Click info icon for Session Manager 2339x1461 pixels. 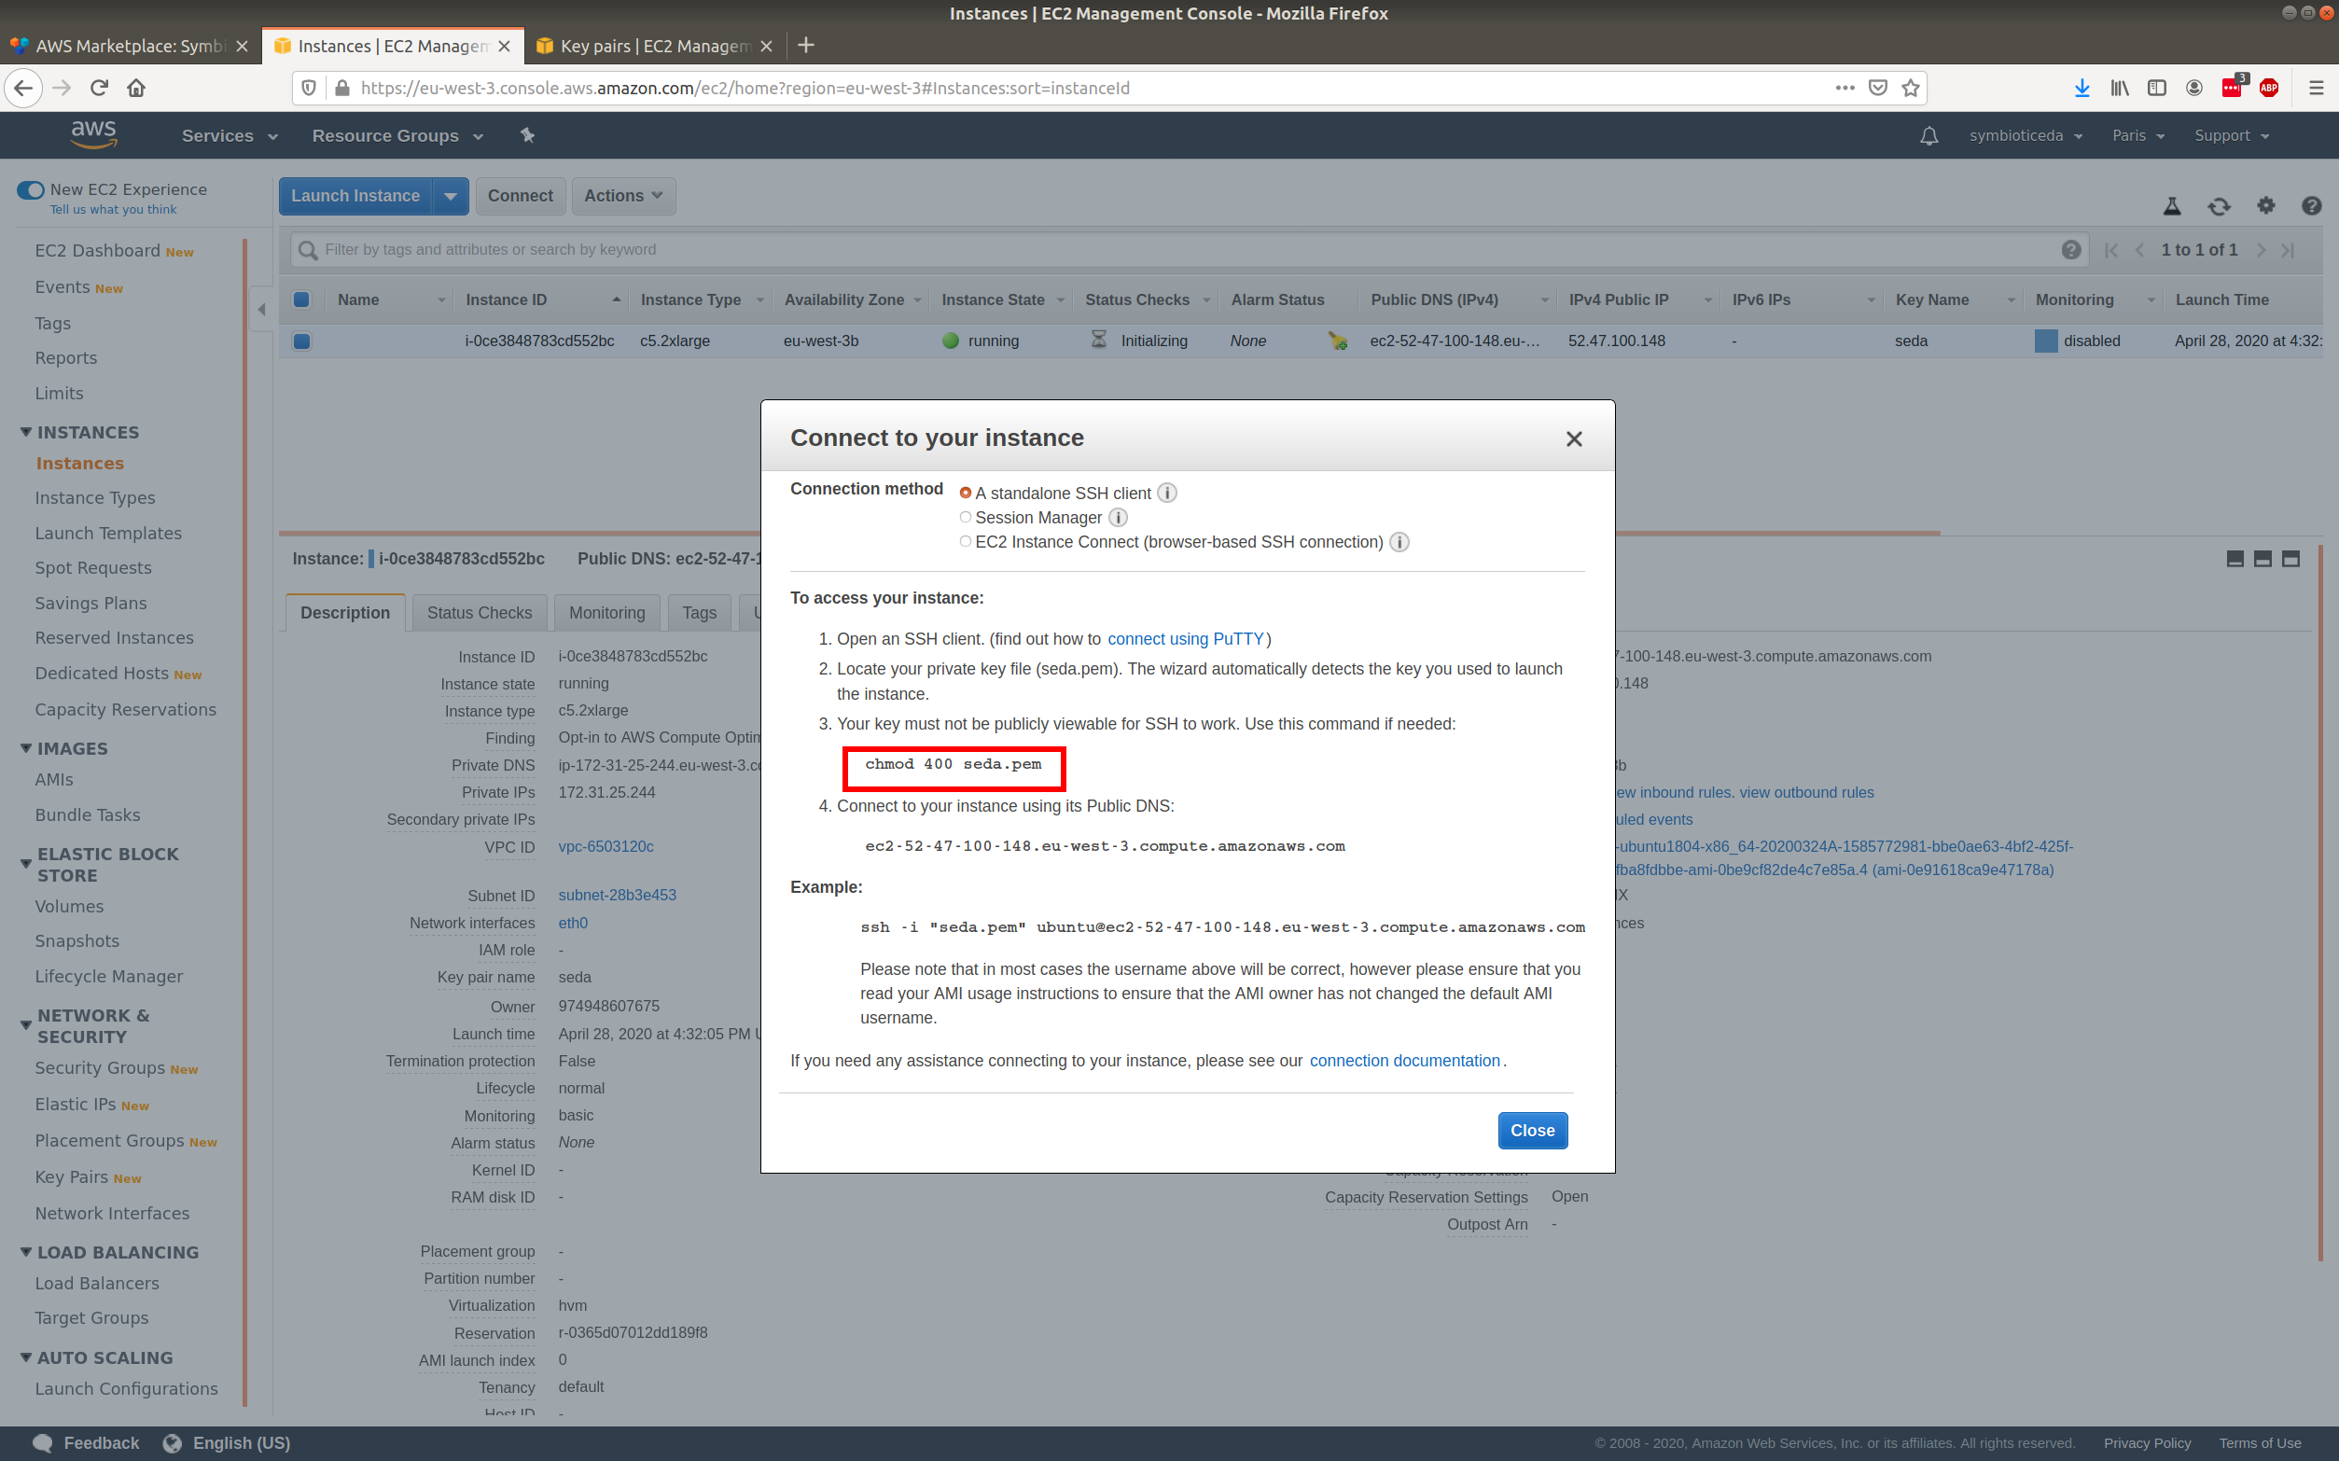(1118, 518)
